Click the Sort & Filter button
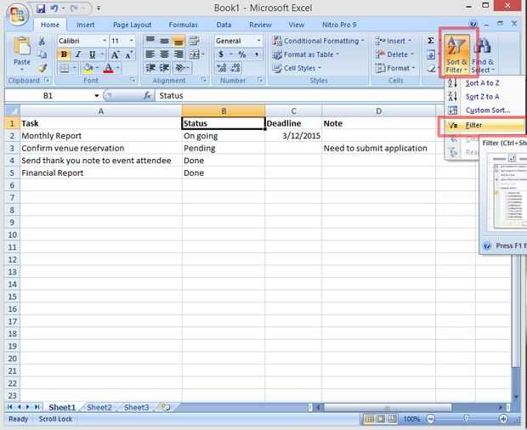527x430 pixels. tap(456, 54)
